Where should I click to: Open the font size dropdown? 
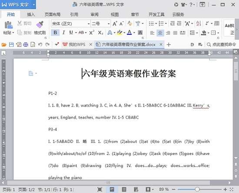108,24
